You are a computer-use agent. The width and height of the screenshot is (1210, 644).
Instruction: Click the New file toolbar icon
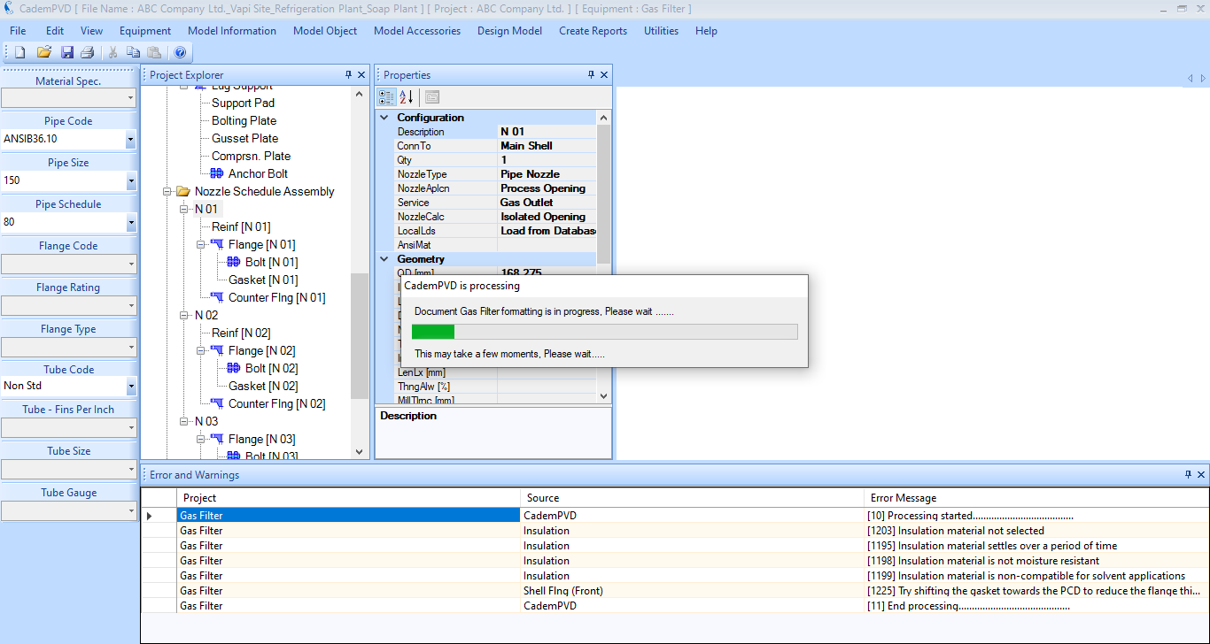19,52
